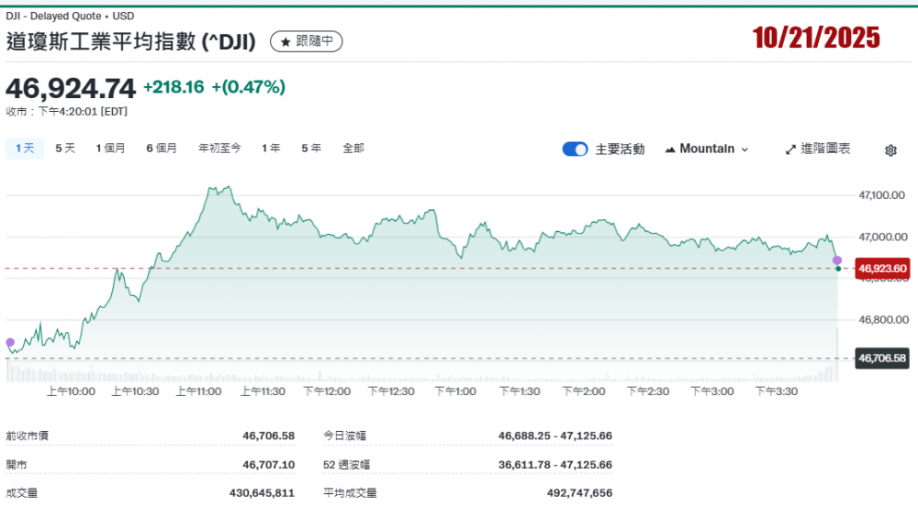Click the dark 46,706.58 previous close label
The image size is (918, 518).
(881, 358)
